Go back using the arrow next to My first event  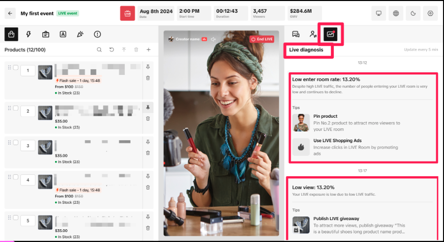click(11, 14)
